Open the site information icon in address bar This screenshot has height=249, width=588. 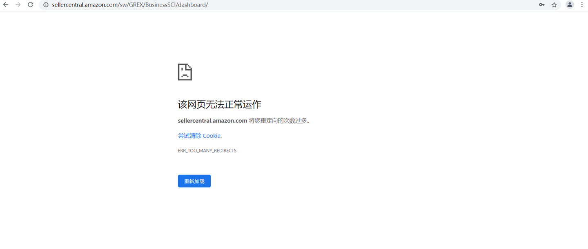46,4
